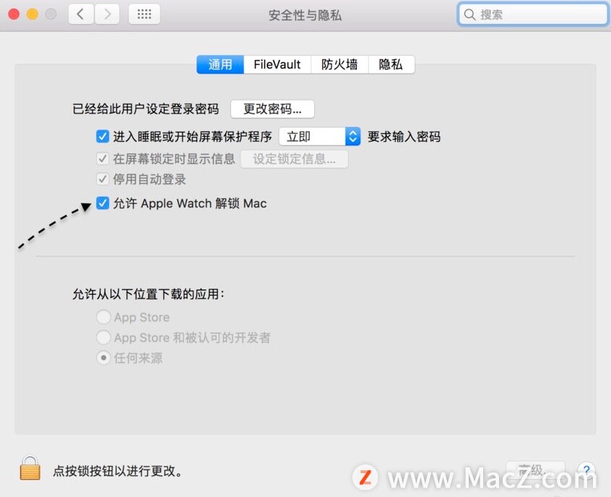Image resolution: width=611 pixels, height=497 pixels.
Task: Toggle require password after sleep checkbox
Action: [103, 137]
